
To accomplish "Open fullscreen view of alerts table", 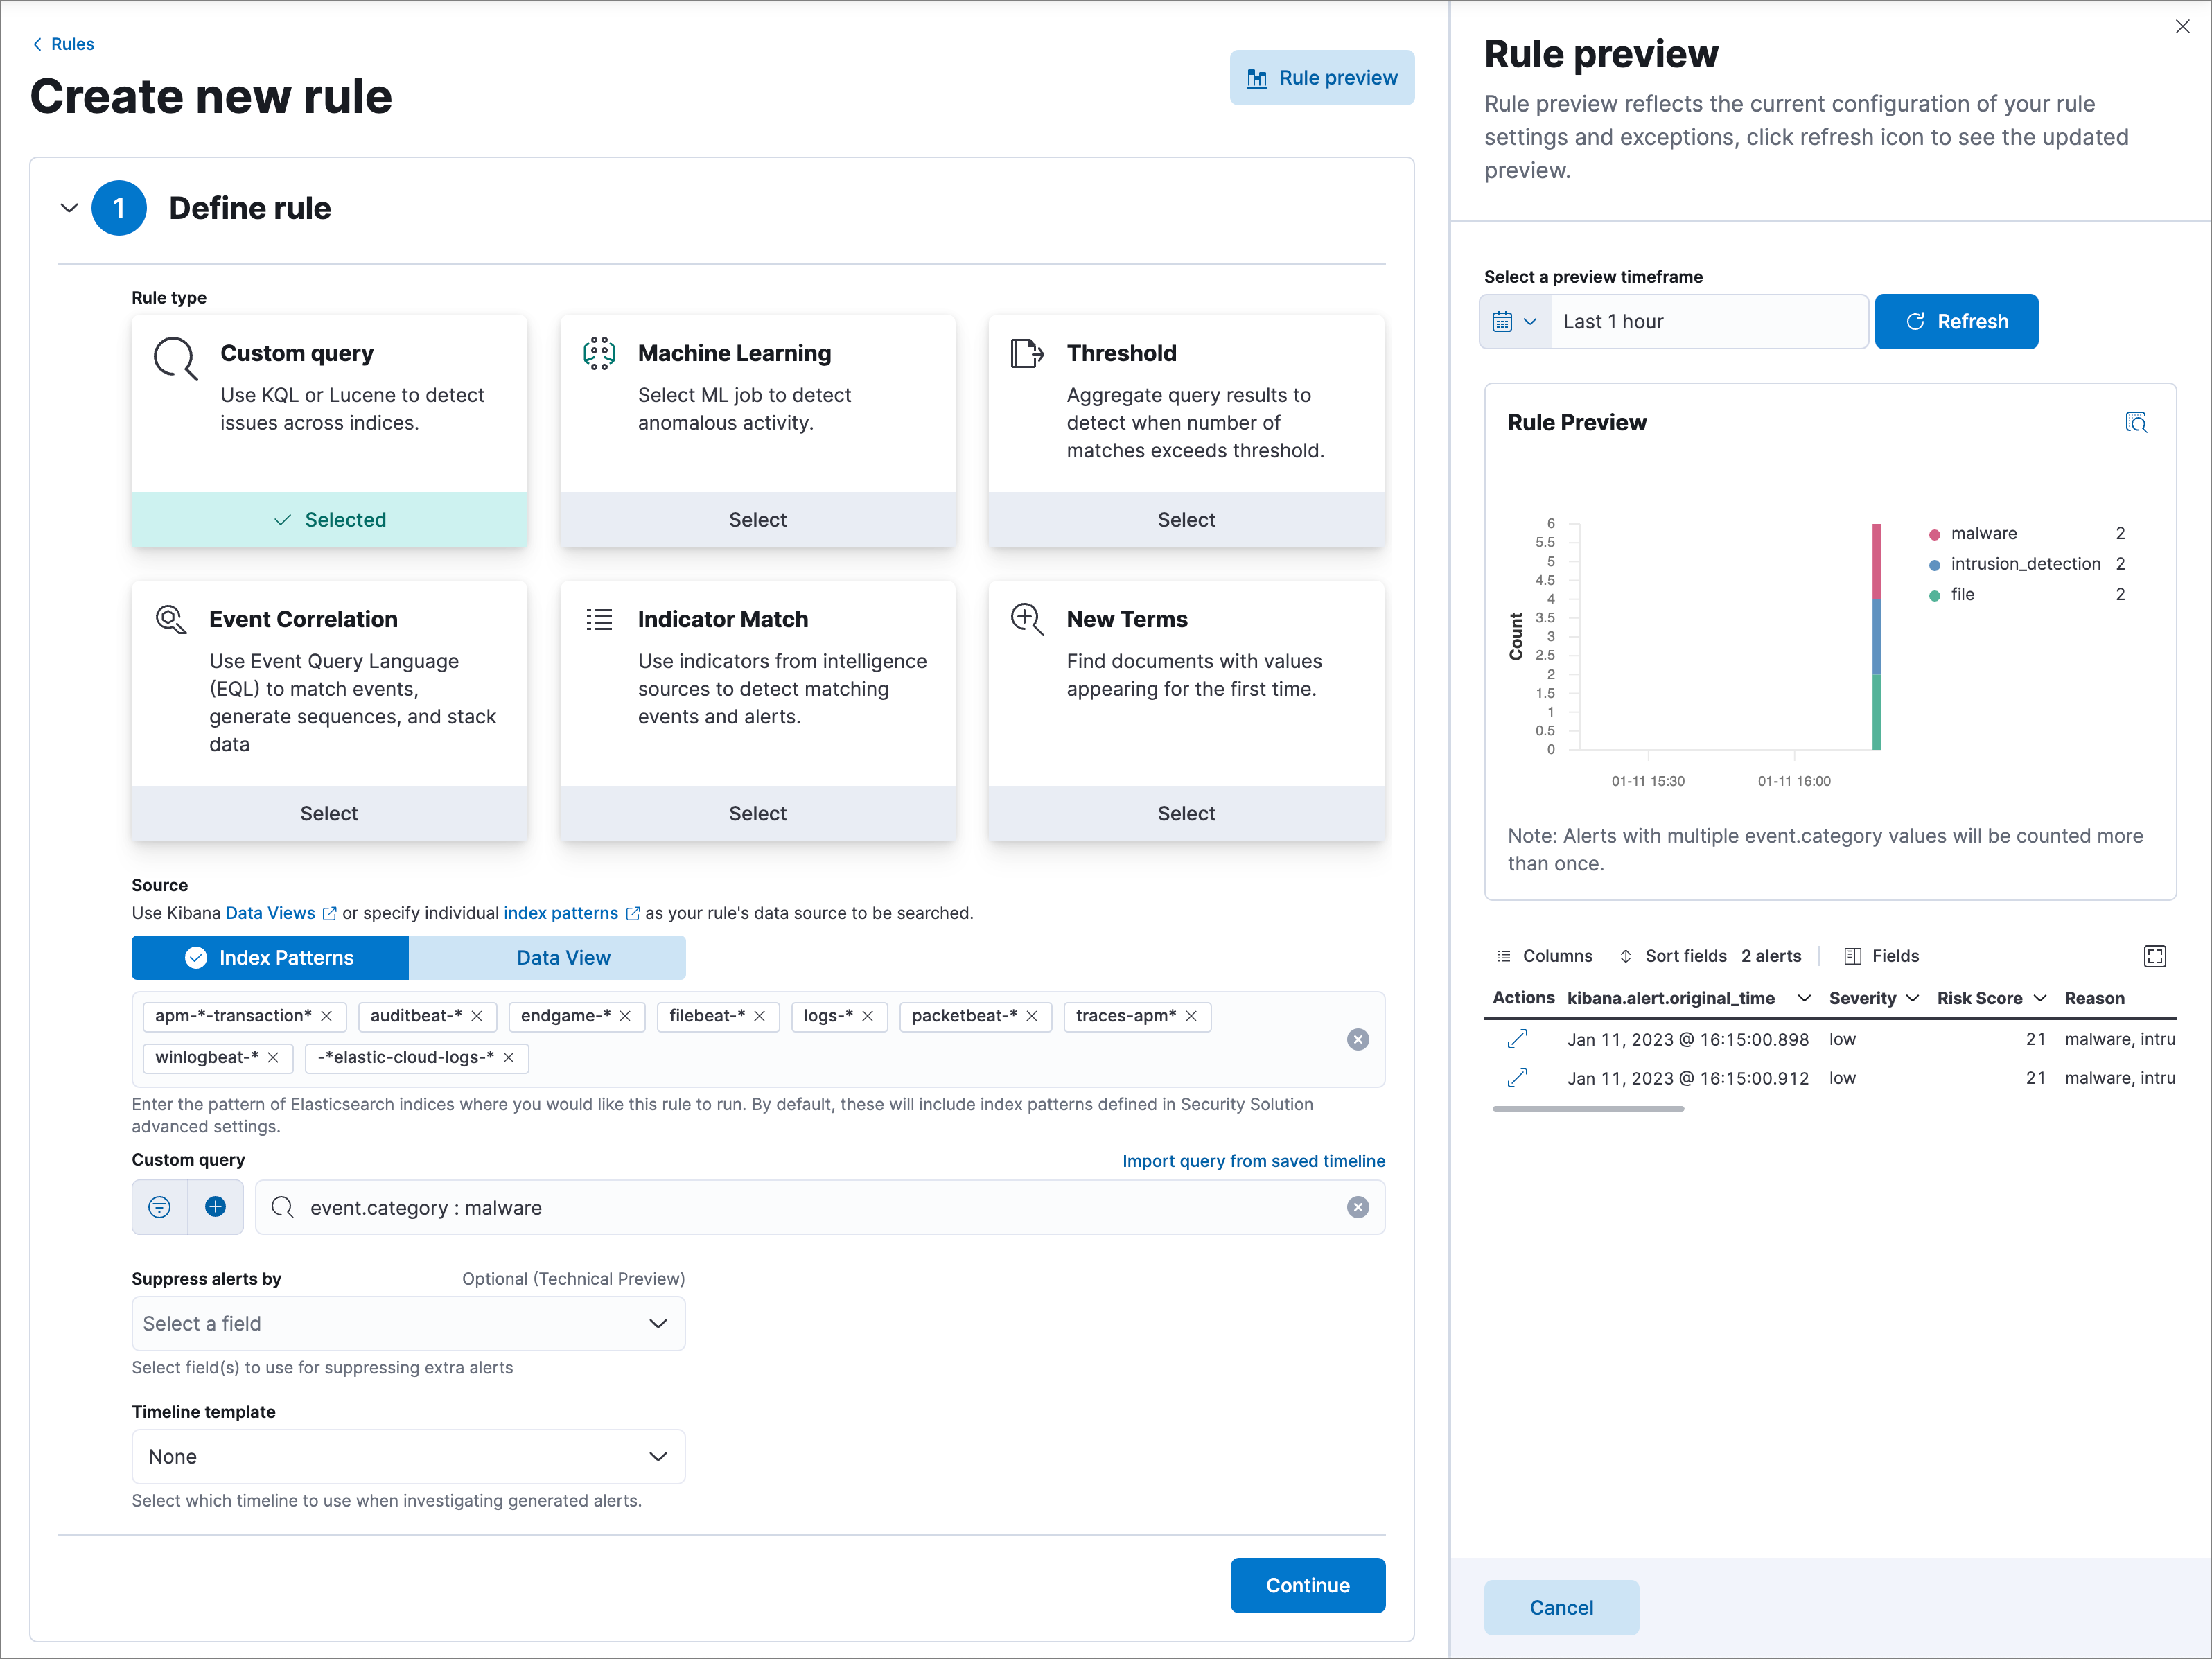I will point(2154,956).
